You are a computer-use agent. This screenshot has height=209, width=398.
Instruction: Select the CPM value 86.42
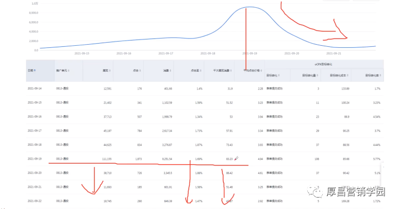tap(229, 173)
